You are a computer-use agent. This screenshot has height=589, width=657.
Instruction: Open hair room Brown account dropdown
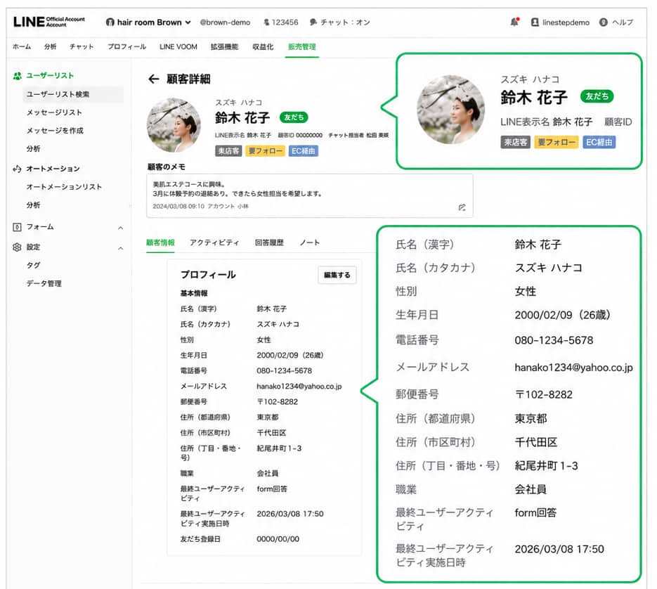pos(148,22)
